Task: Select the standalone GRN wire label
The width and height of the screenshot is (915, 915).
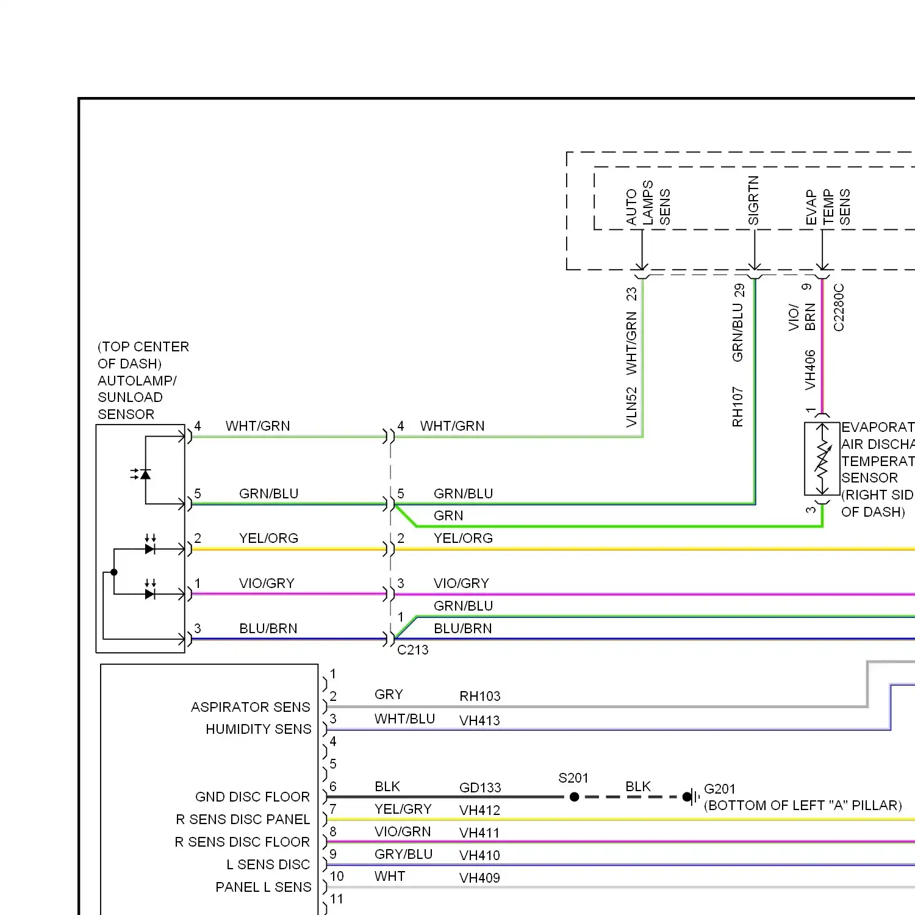Action: click(448, 515)
